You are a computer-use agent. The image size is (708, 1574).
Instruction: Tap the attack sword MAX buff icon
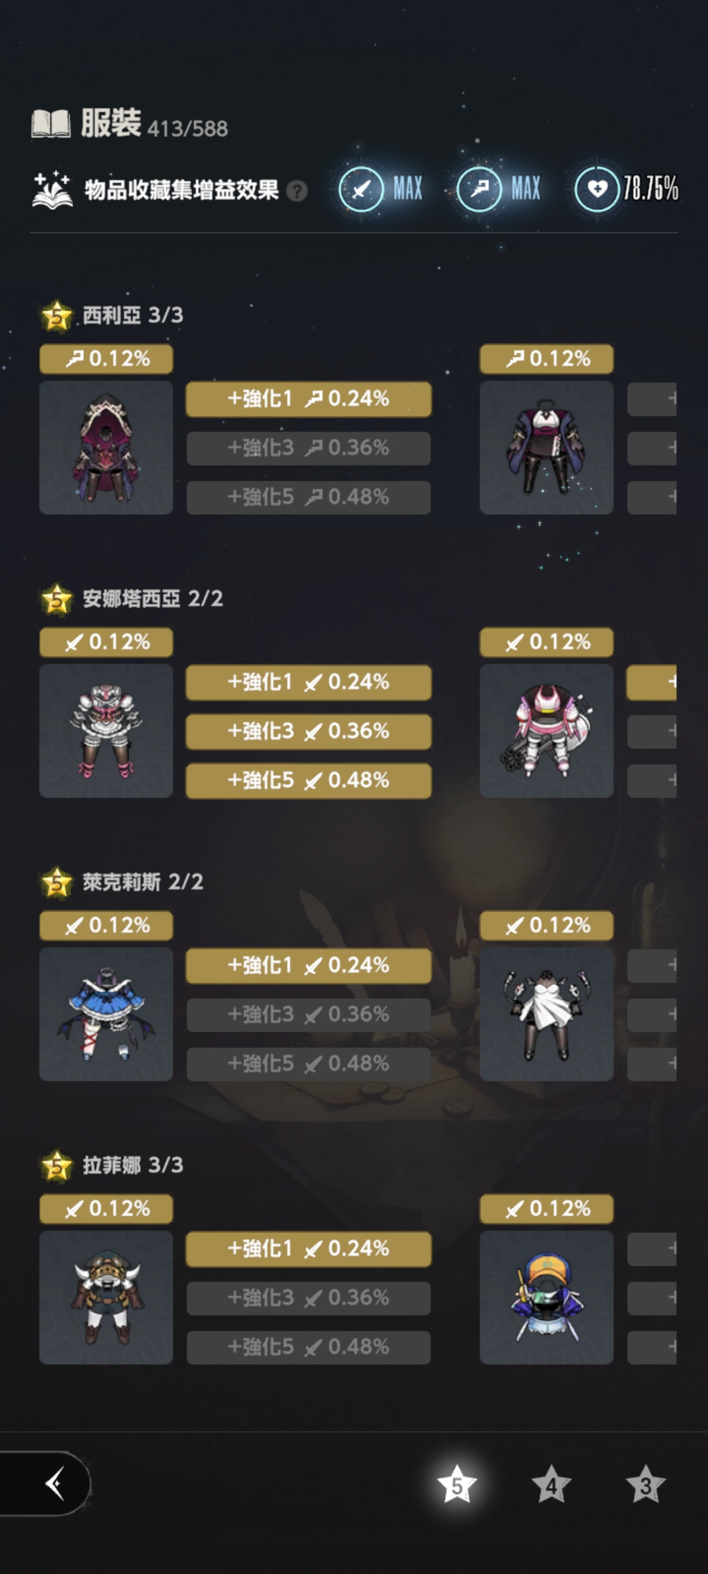click(x=361, y=189)
